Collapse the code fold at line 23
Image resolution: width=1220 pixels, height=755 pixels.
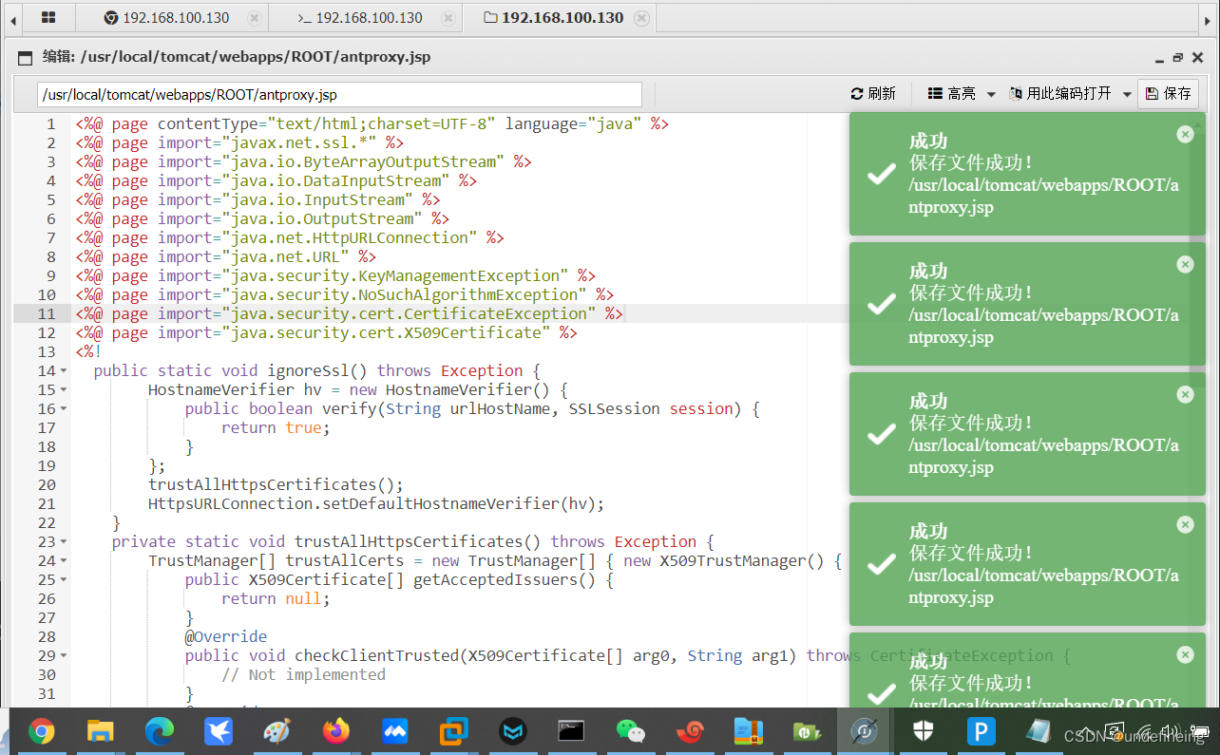pos(64,541)
